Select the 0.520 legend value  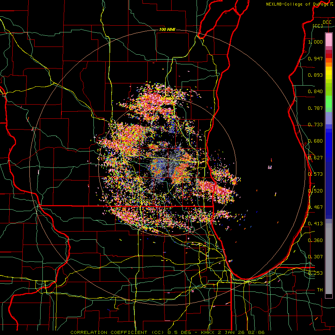click(315, 191)
